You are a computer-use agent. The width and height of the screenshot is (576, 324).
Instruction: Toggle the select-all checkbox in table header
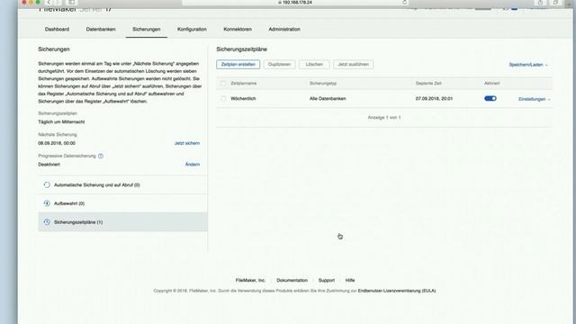[x=223, y=84]
